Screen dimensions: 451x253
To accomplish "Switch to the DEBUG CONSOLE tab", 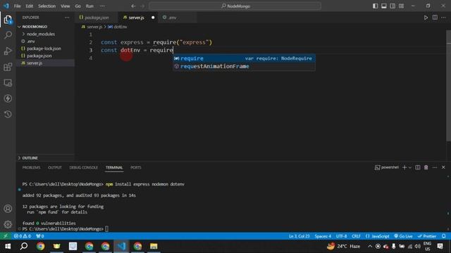I will tap(83, 167).
